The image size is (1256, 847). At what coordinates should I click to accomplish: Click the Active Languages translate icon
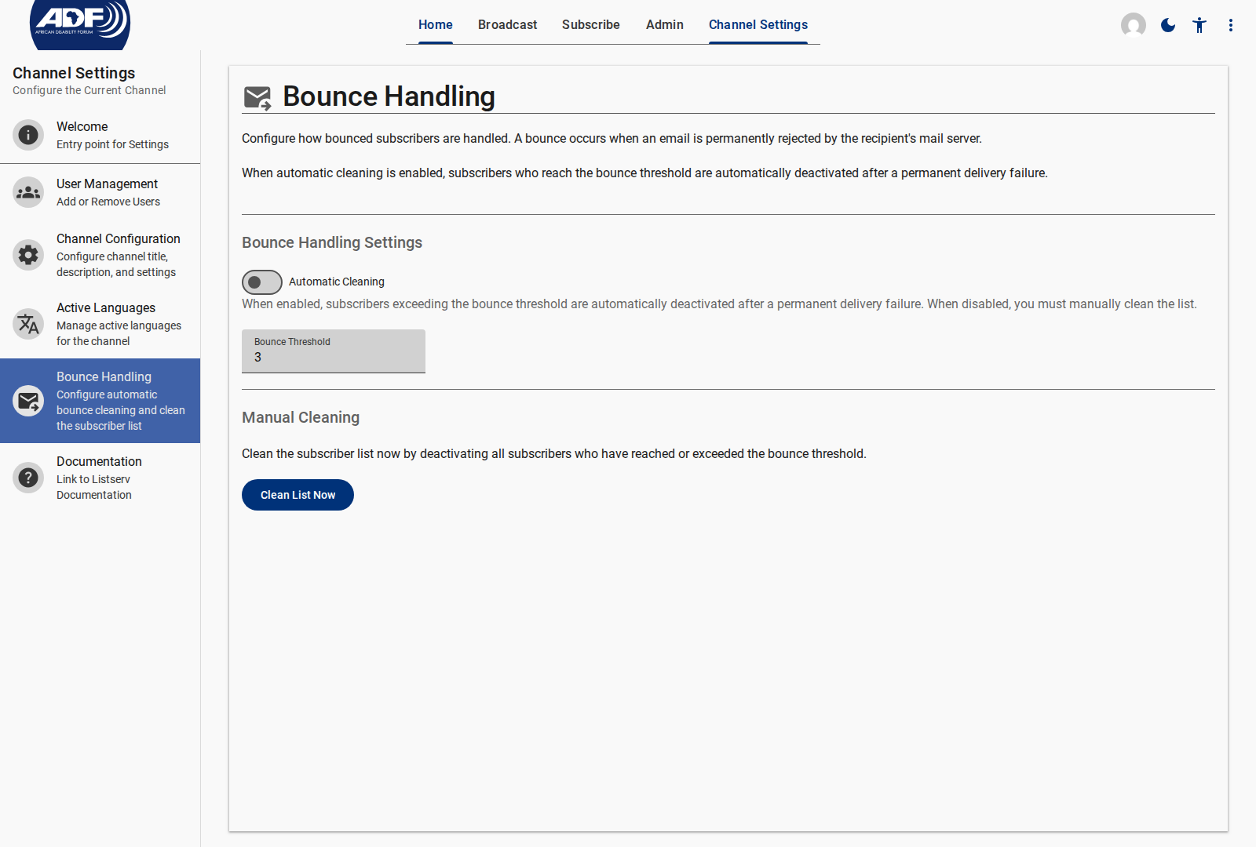[28, 324]
